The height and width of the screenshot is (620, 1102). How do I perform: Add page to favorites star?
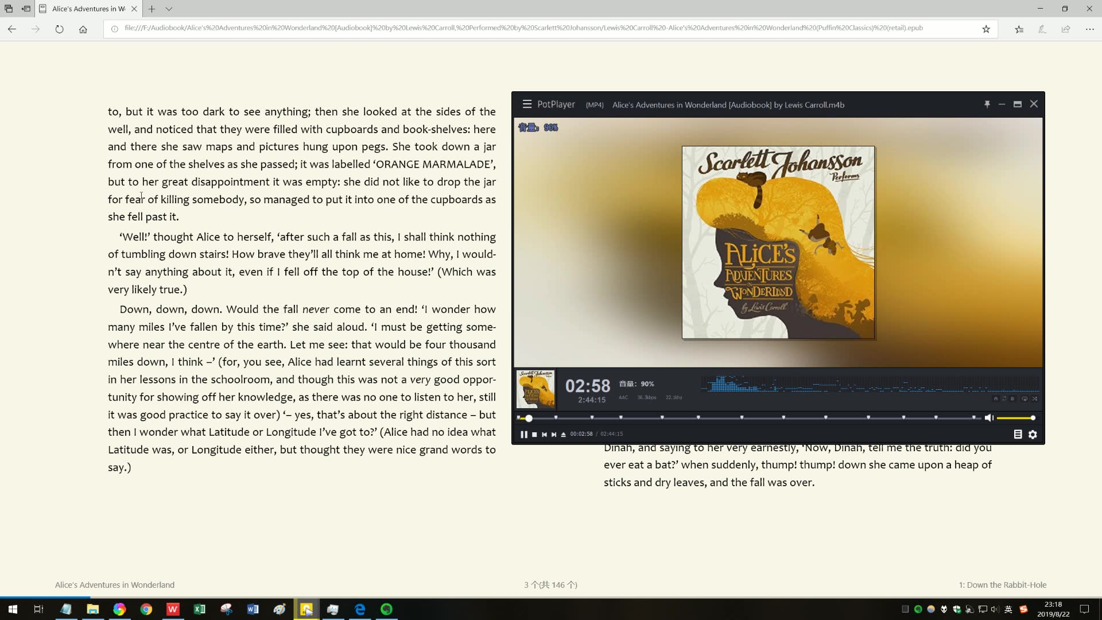coord(986,29)
